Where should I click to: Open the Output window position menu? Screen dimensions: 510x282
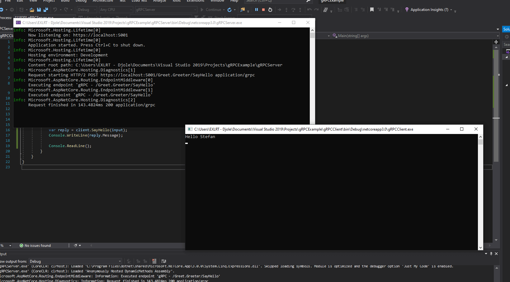[486, 254]
